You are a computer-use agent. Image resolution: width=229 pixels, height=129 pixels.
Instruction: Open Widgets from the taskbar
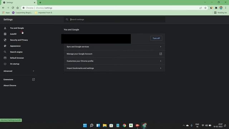(98, 125)
